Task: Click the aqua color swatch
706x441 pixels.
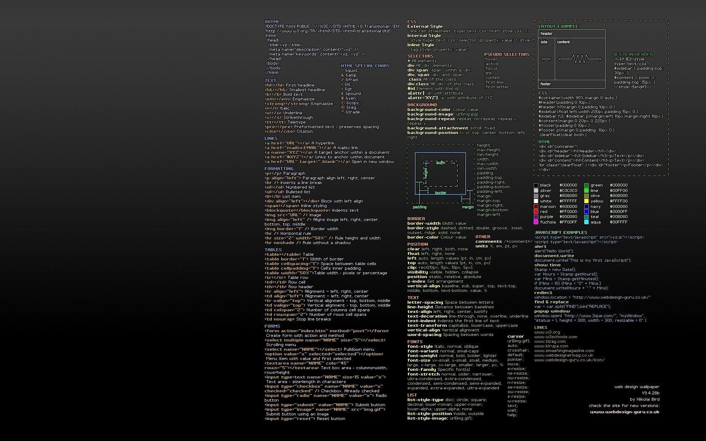Action: pyautogui.click(x=586, y=222)
